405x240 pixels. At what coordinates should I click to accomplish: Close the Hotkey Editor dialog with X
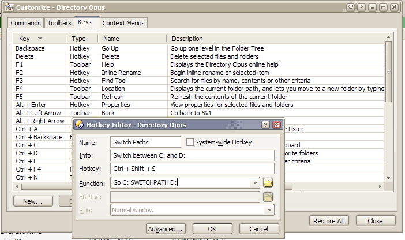(276, 125)
